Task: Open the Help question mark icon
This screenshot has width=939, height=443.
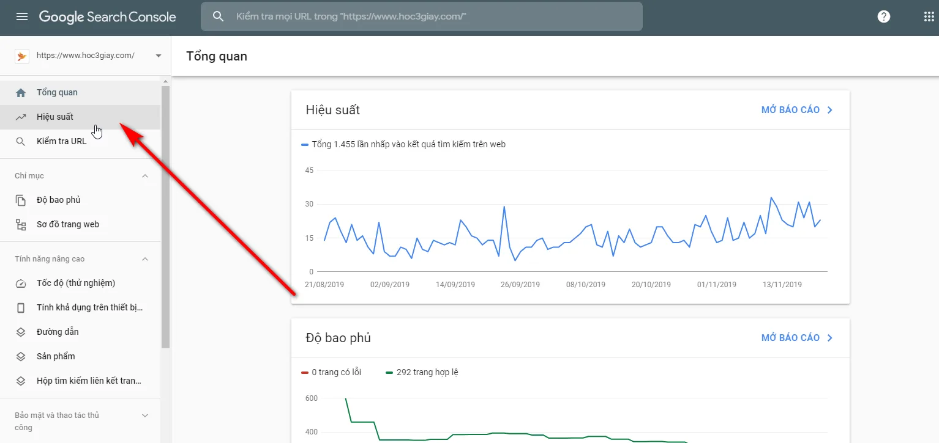Action: point(884,16)
